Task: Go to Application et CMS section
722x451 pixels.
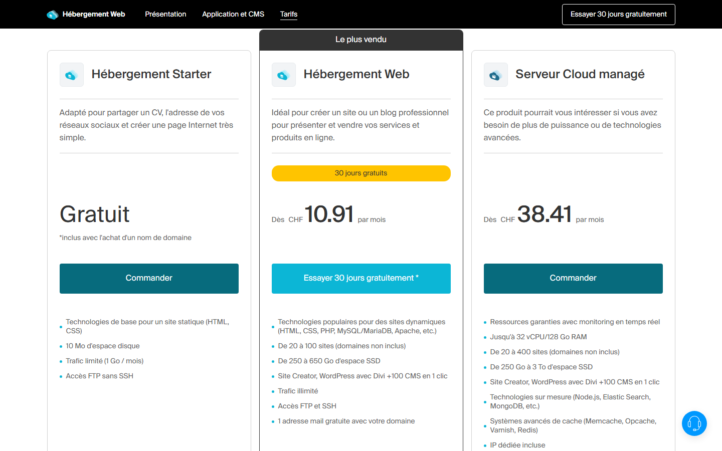Action: (233, 14)
